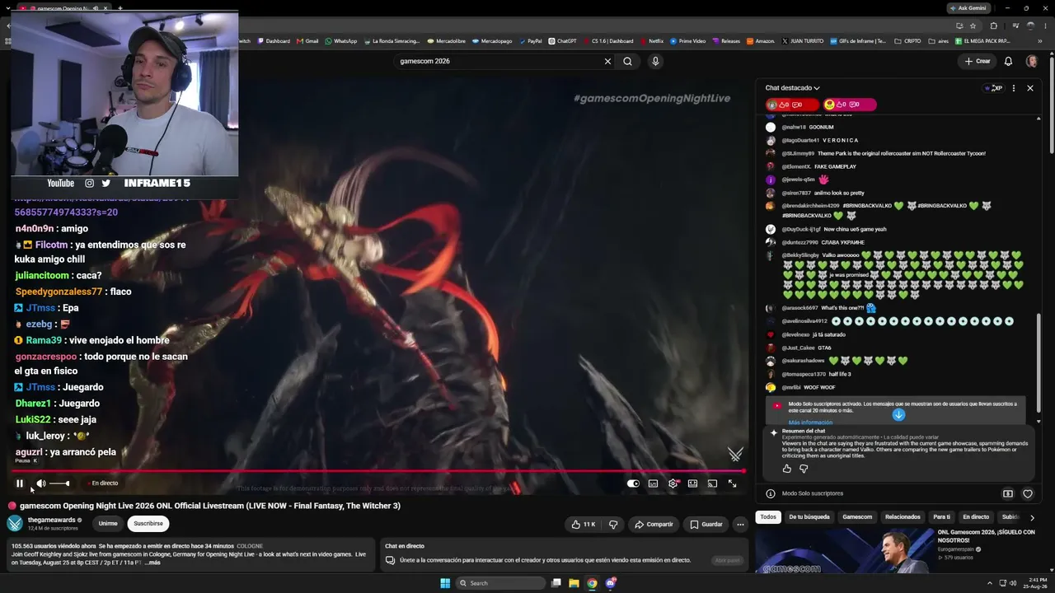Open the player settings gear
Screen dimensions: 1055x593
(673, 483)
